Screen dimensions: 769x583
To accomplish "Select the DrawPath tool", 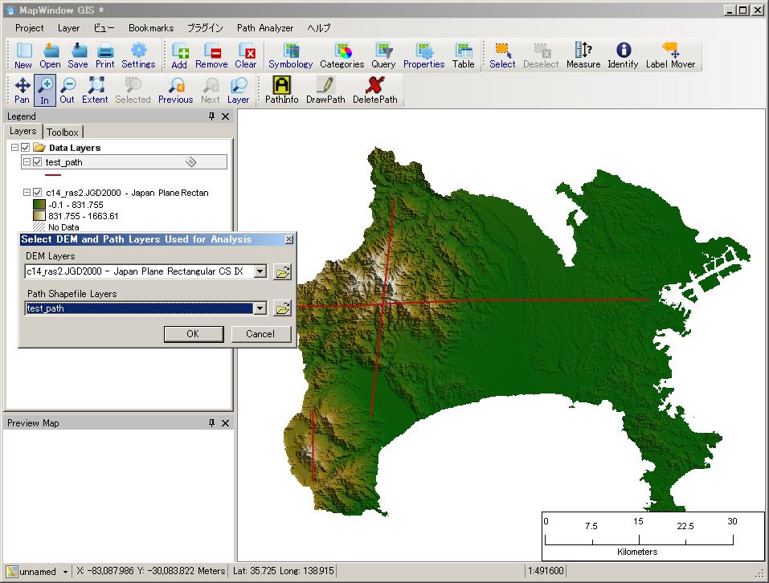I will [325, 91].
